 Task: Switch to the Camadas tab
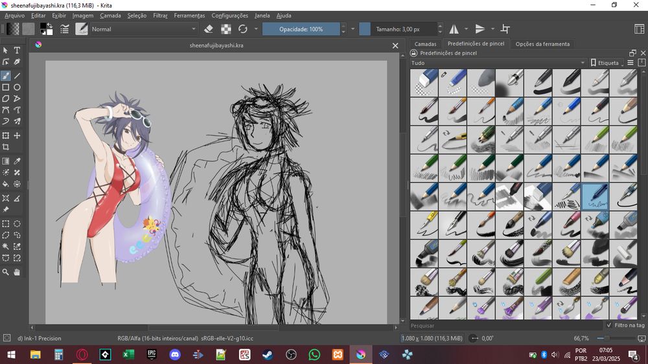(425, 44)
